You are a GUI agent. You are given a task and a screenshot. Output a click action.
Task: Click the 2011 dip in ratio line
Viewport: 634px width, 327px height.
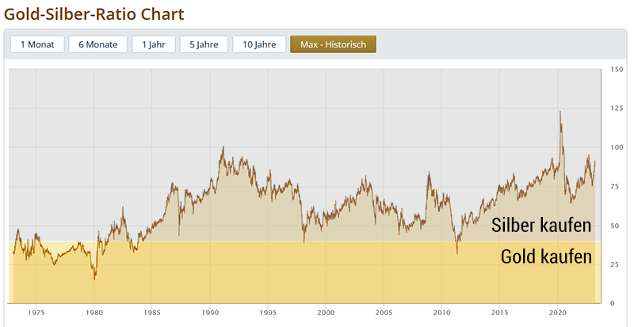pyautogui.click(x=457, y=252)
